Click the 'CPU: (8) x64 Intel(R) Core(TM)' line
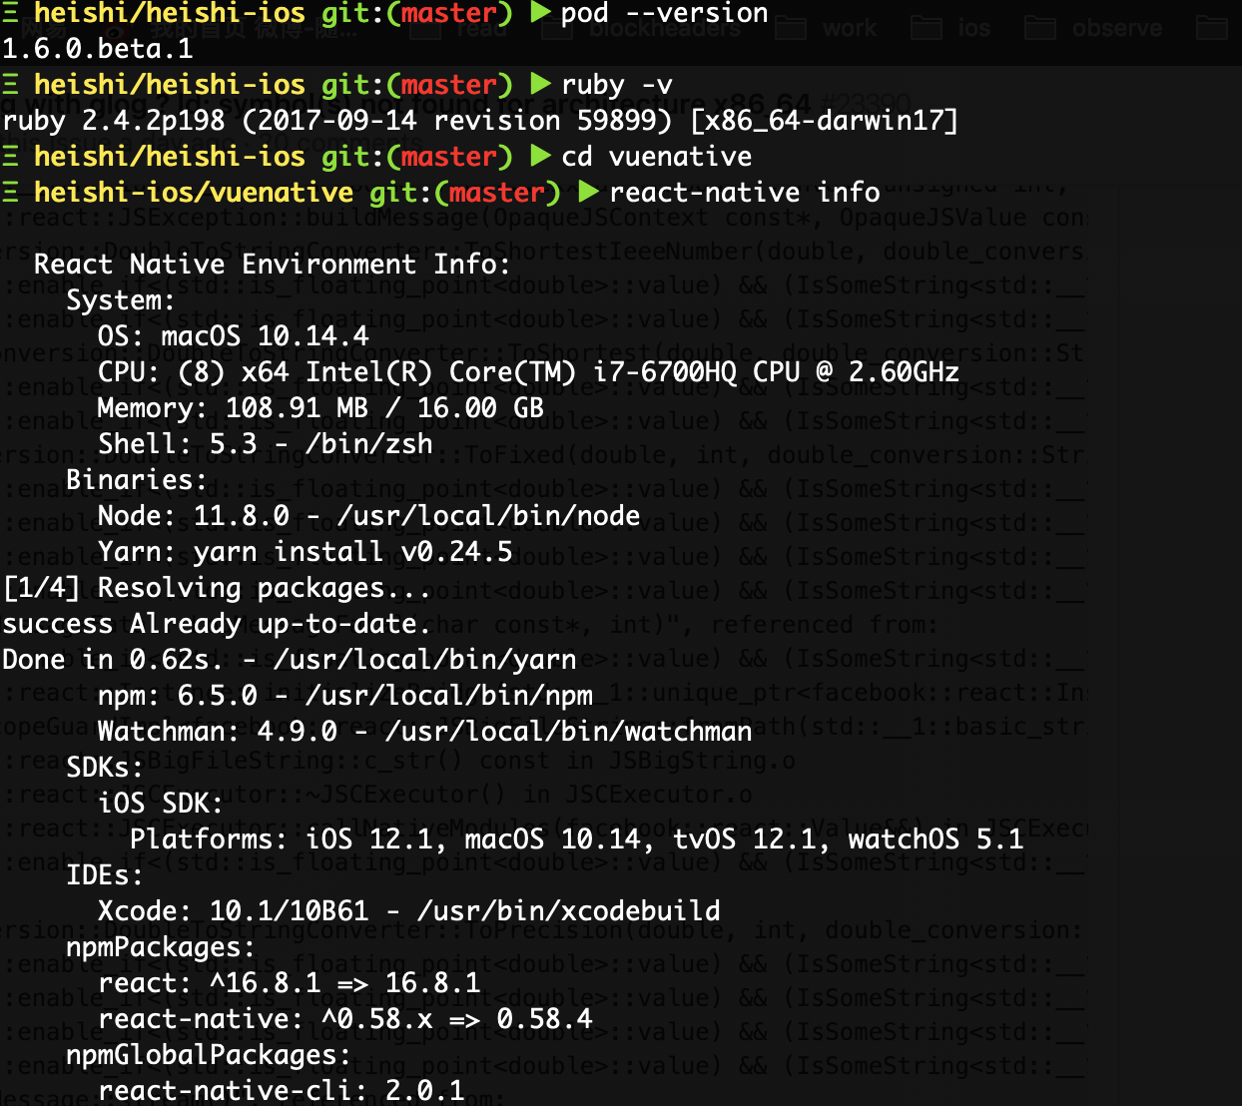1242x1106 pixels. tap(529, 372)
